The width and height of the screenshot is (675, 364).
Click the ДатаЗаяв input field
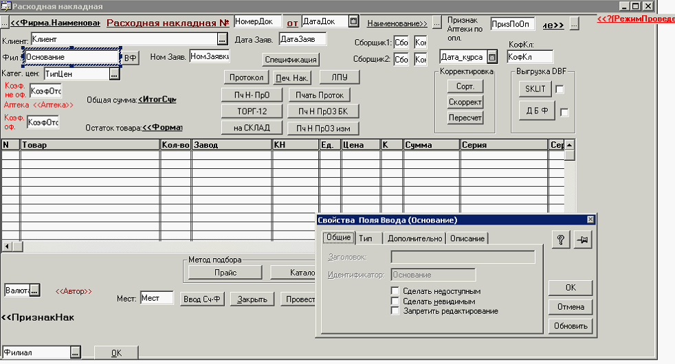(x=302, y=39)
